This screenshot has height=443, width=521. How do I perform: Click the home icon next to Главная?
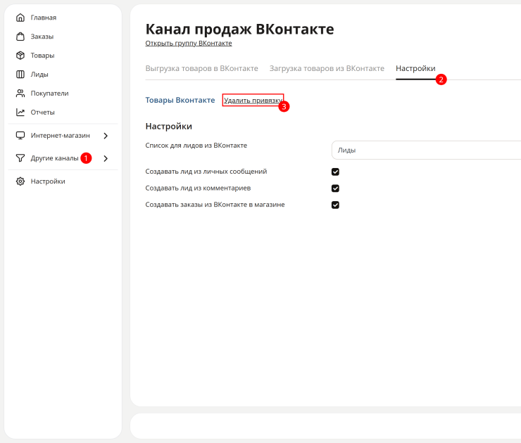point(20,18)
